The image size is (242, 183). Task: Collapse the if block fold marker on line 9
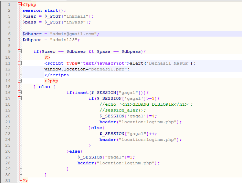coord(20,51)
